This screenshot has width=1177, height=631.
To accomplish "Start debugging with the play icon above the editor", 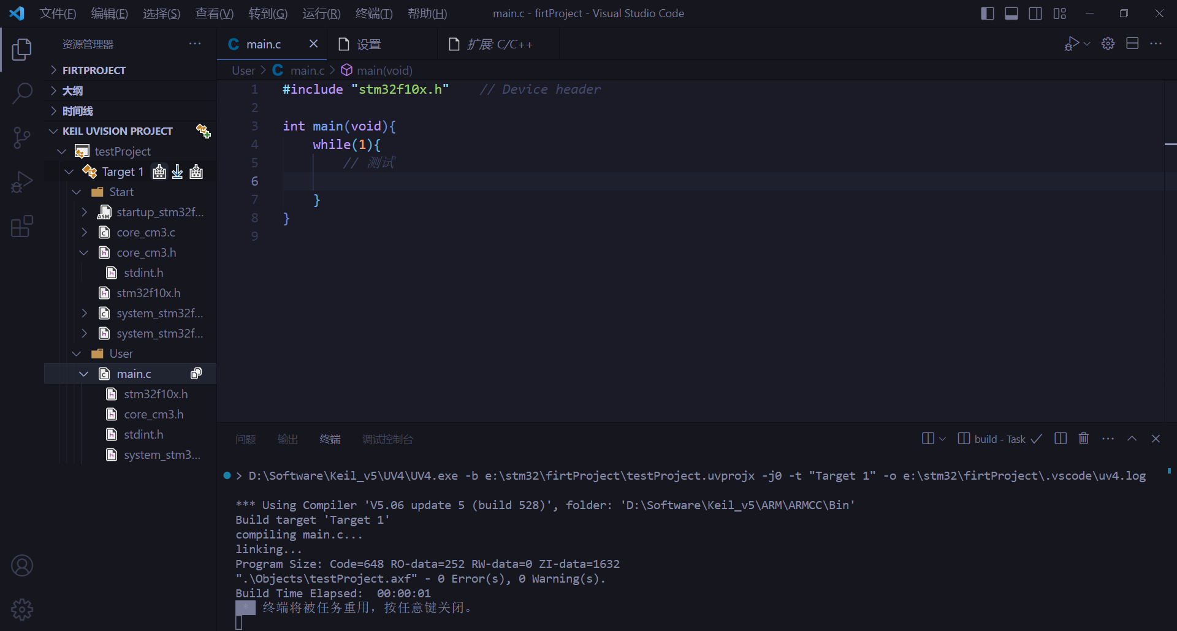I will coord(1073,43).
